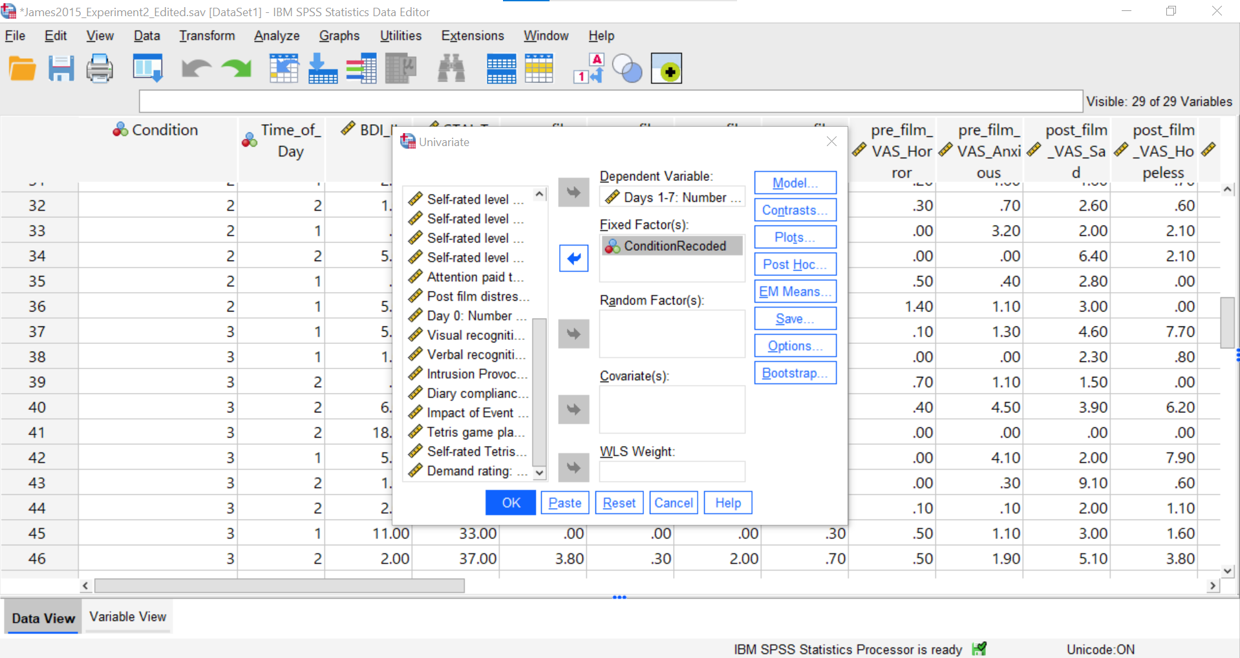Open the File menu
The image size is (1240, 658).
tap(15, 36)
